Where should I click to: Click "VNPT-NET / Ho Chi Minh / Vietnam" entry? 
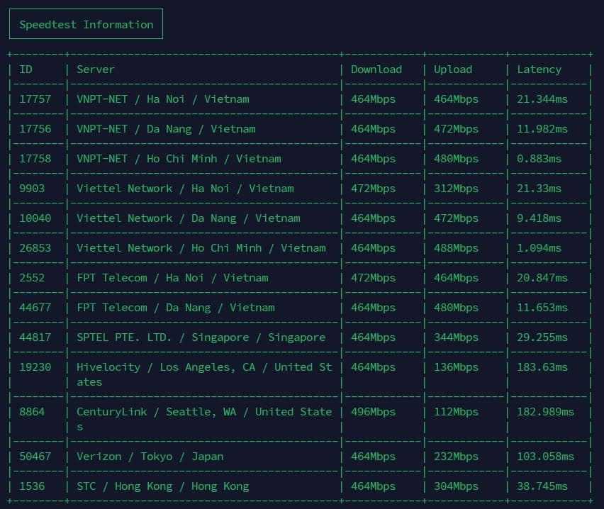pos(179,158)
